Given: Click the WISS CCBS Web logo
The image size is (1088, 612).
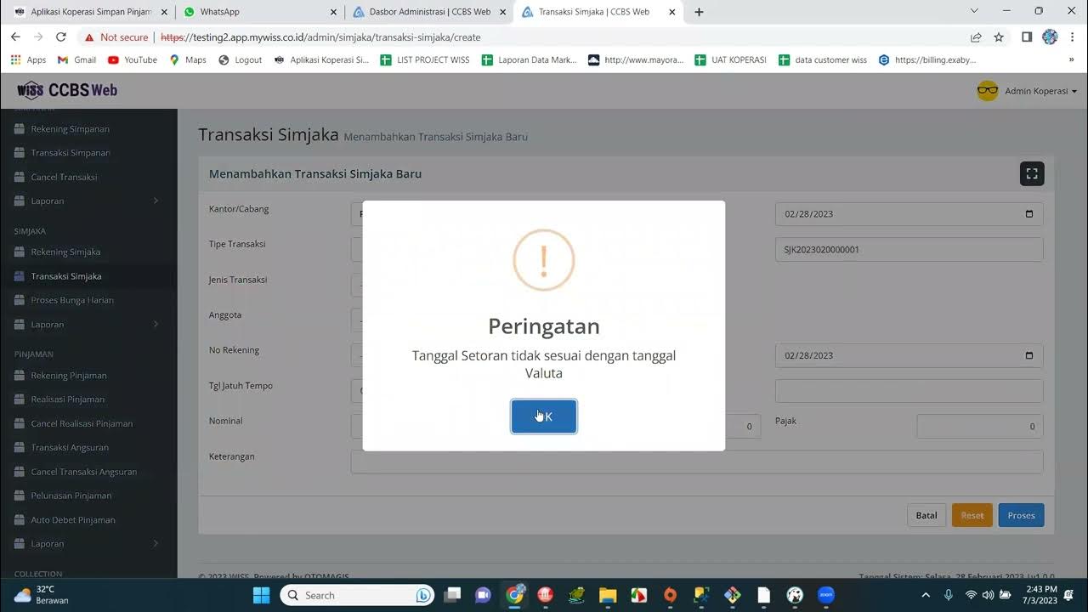Looking at the screenshot, I should click(x=67, y=90).
